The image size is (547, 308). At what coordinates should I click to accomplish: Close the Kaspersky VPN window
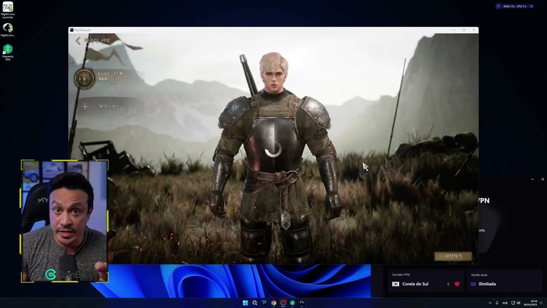click(543, 179)
